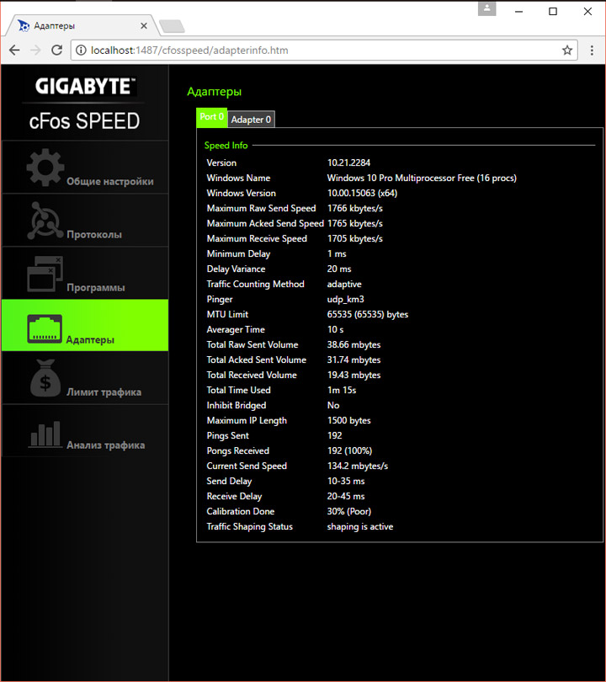Open Общие настройки menu item label
Viewport: 606px width, 682px height.
(110, 181)
